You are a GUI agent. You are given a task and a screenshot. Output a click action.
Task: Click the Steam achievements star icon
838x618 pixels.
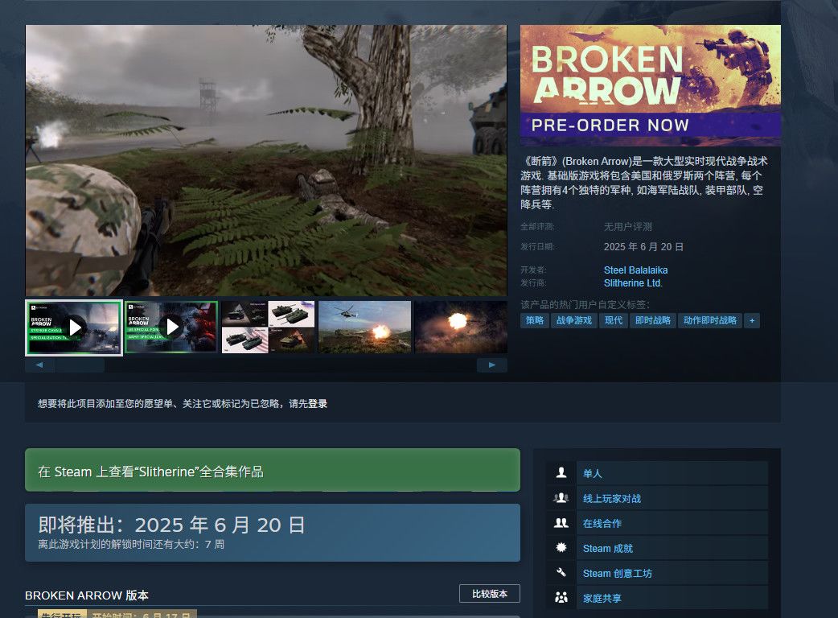point(561,548)
